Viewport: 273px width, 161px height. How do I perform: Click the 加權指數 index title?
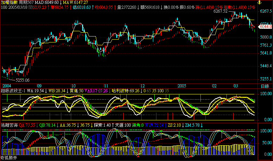(9, 2)
